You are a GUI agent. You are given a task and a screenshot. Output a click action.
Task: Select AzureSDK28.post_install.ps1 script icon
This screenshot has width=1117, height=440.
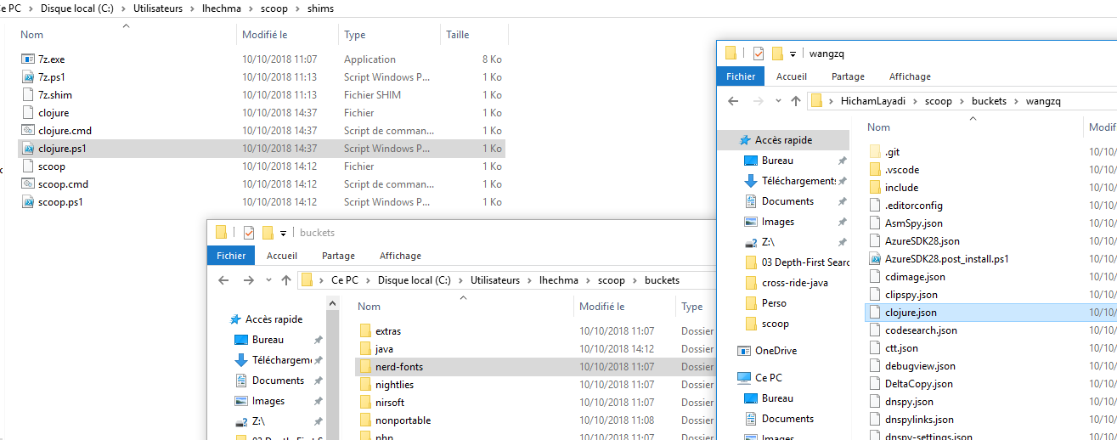(x=876, y=259)
